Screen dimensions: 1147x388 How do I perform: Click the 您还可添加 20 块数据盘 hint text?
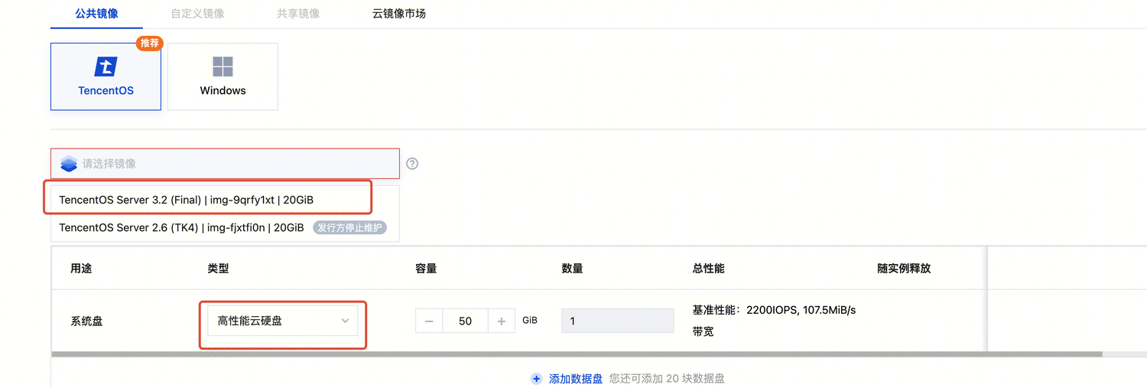point(667,379)
